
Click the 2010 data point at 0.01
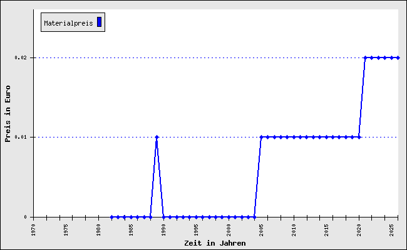[294, 137]
